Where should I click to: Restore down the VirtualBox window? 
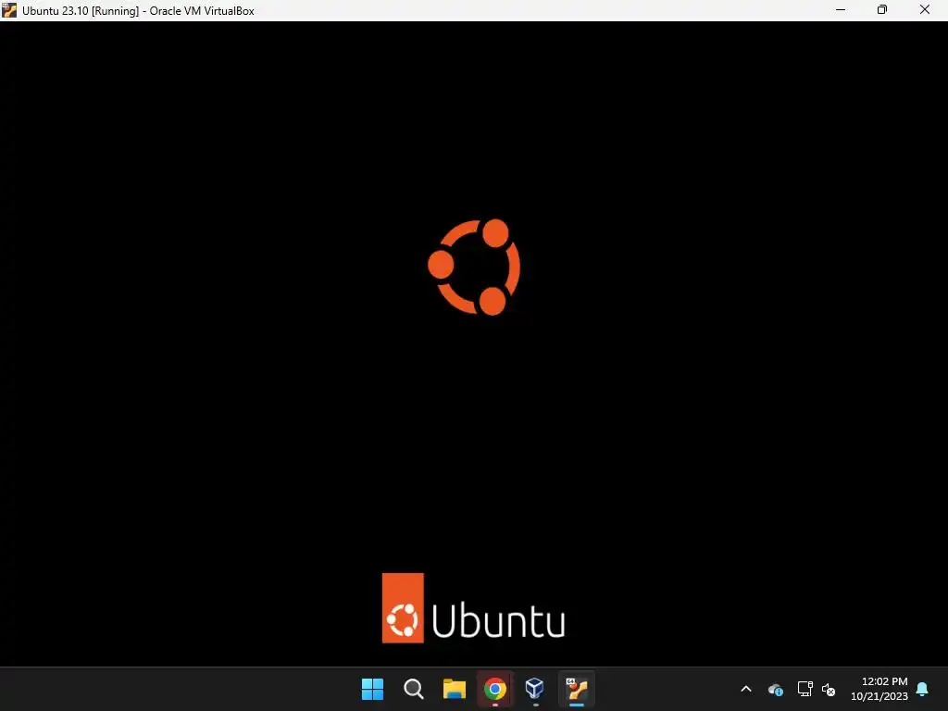point(882,10)
